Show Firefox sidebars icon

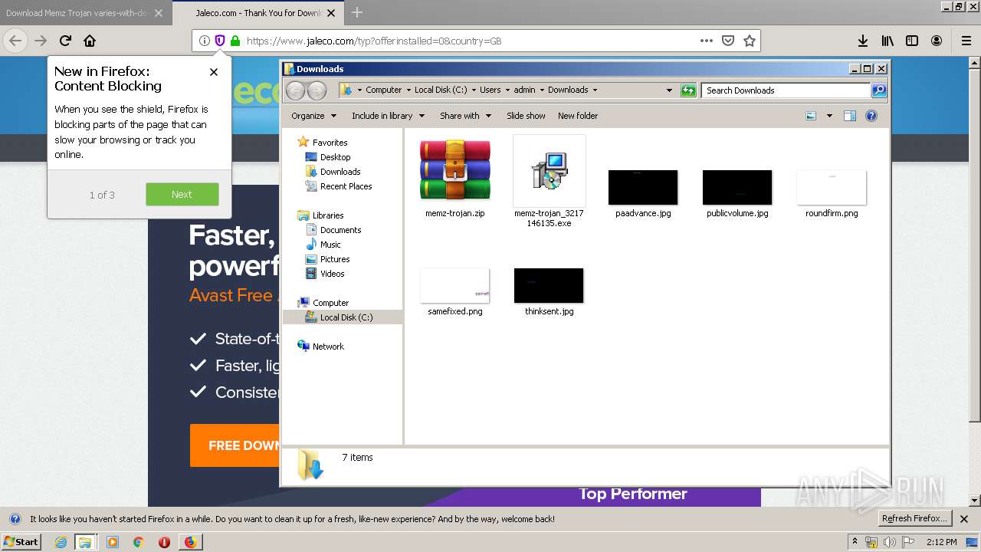click(912, 41)
